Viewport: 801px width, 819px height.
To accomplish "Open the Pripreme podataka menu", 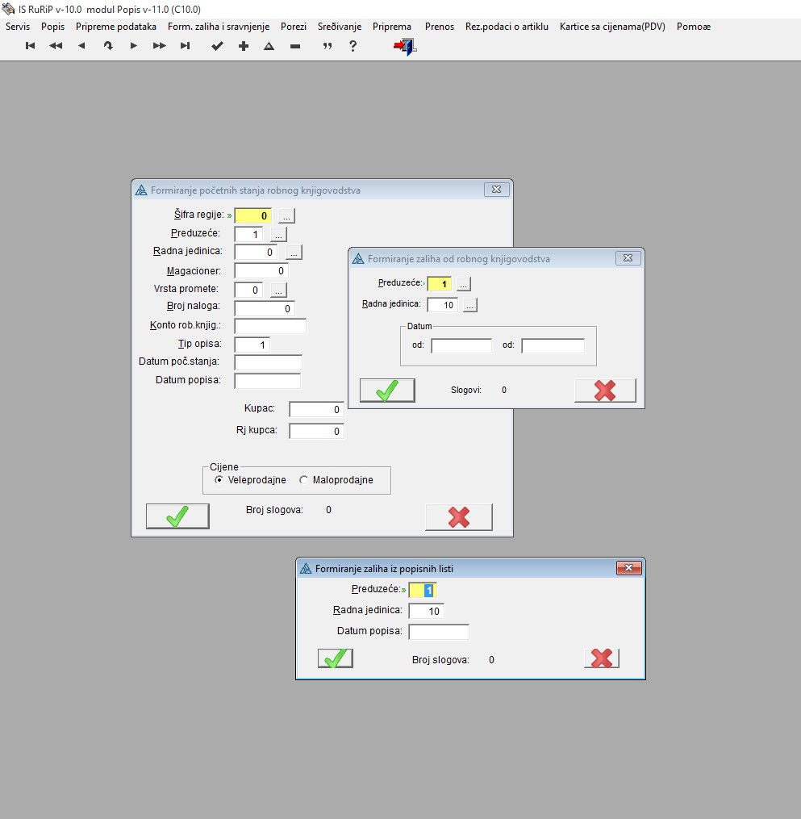I will pos(116,27).
